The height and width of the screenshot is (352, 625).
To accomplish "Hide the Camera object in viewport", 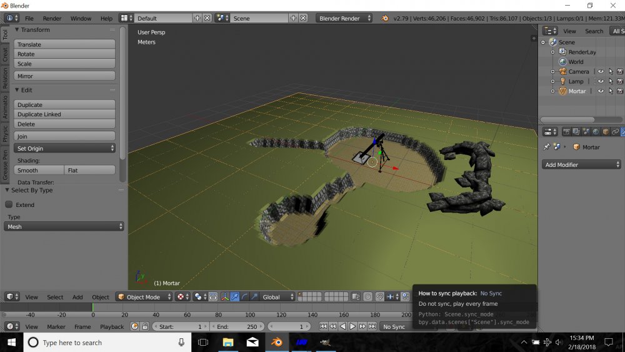I will [x=601, y=71].
